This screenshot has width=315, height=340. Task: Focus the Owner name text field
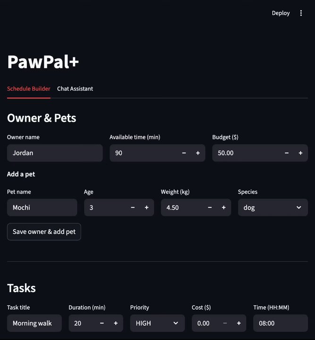[x=55, y=153]
